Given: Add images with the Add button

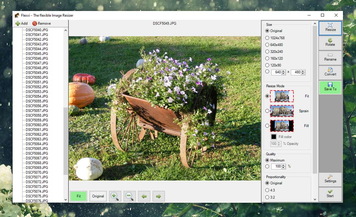Looking at the screenshot, I should click(x=22, y=23).
